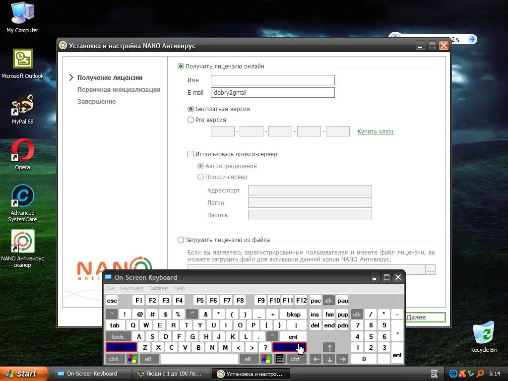Viewport: 508px width, 381px height.
Task: Open the Keyboard menu
Action: tap(131, 288)
